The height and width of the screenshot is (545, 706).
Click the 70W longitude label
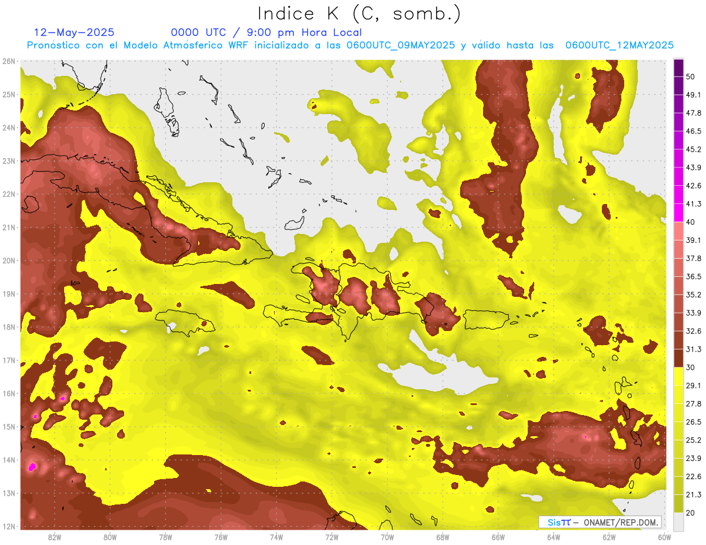pyautogui.click(x=387, y=537)
